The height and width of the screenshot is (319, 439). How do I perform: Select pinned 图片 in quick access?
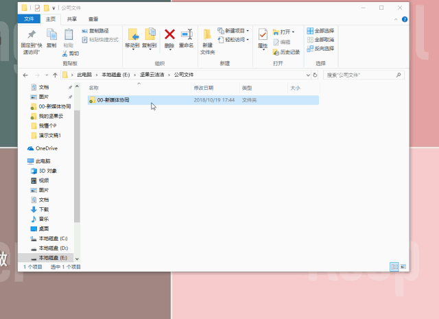pos(44,97)
